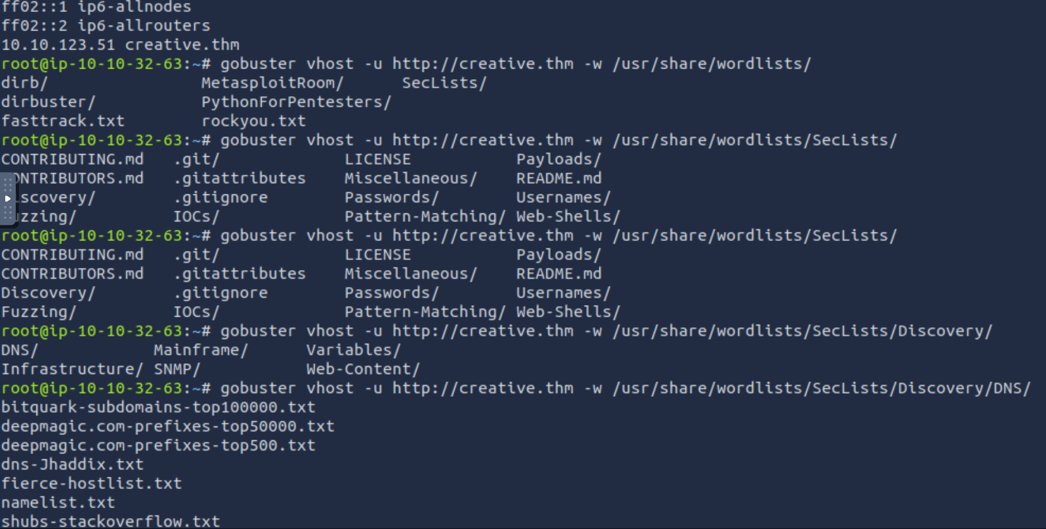
Task: Click the SNMP/ directory entry
Action: 177,369
